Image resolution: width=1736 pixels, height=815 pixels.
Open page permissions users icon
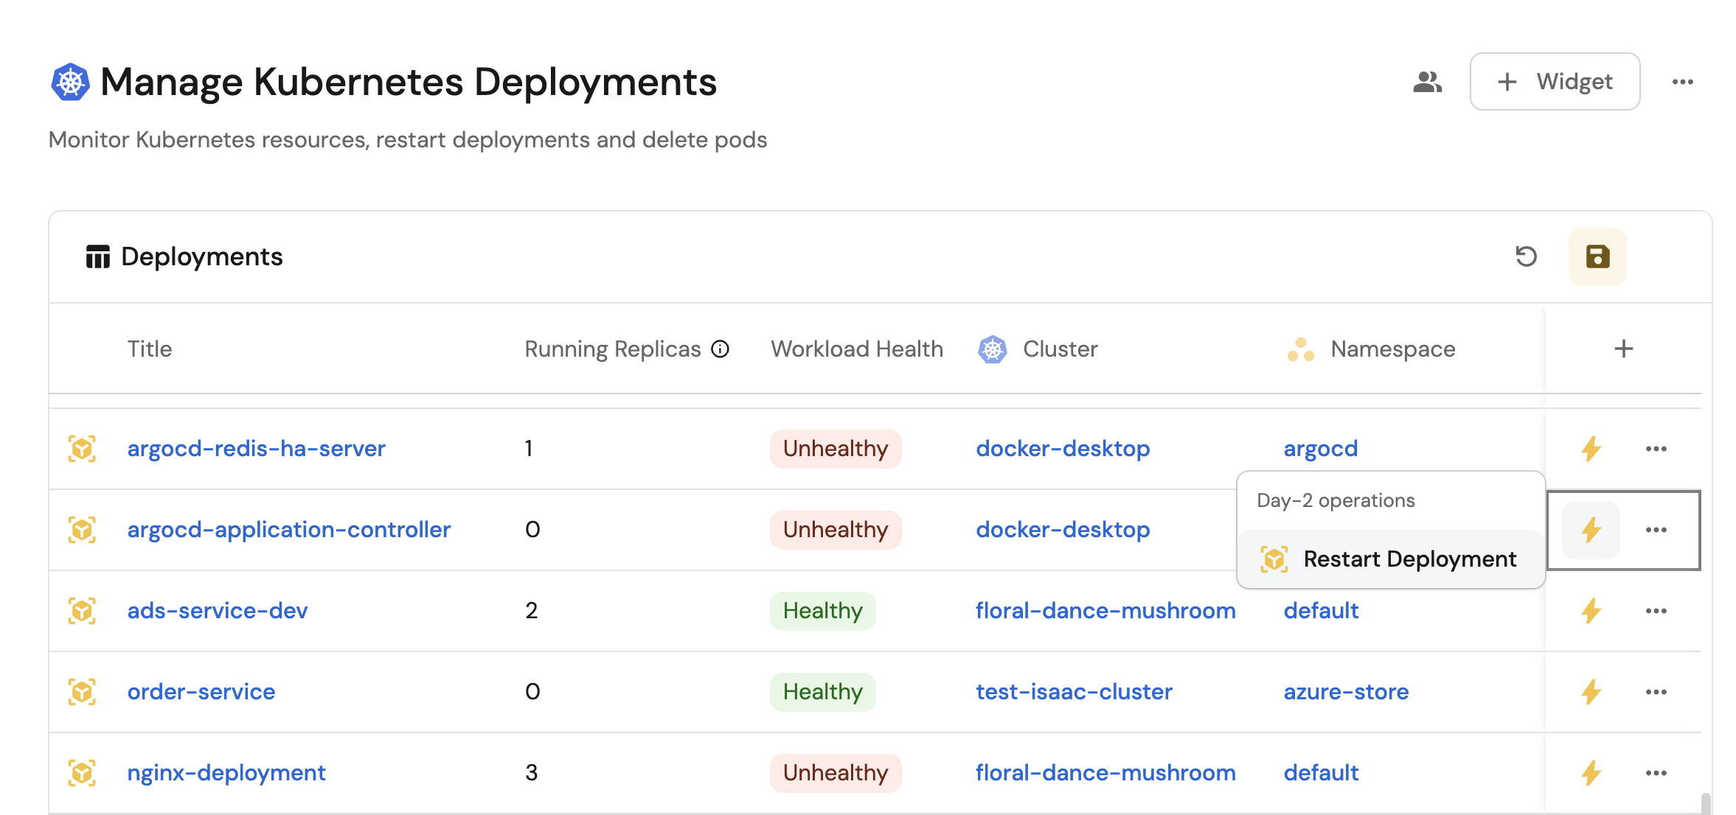(x=1427, y=82)
